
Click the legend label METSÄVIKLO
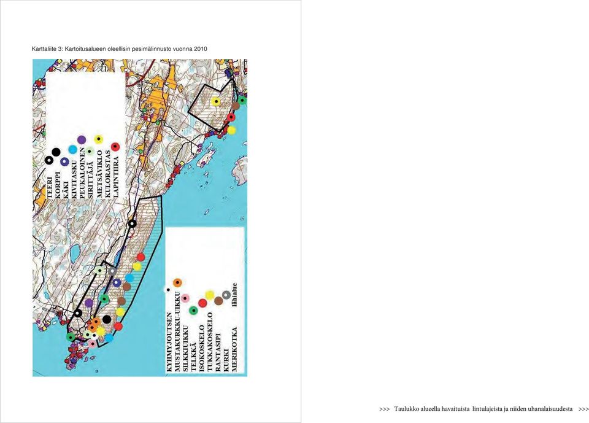tap(99, 174)
